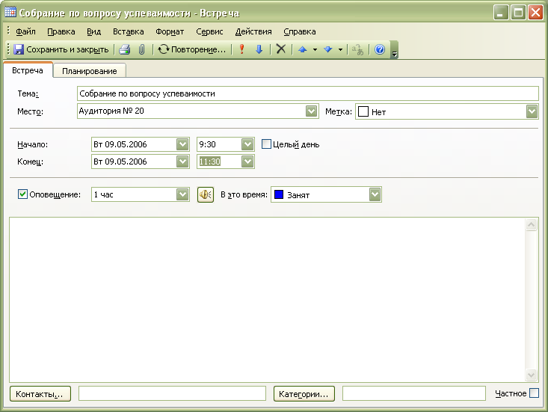Click the highlighted 11:30 end time

pos(209,162)
